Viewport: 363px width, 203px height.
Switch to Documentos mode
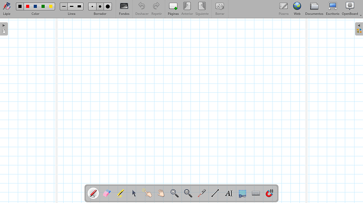[314, 8]
